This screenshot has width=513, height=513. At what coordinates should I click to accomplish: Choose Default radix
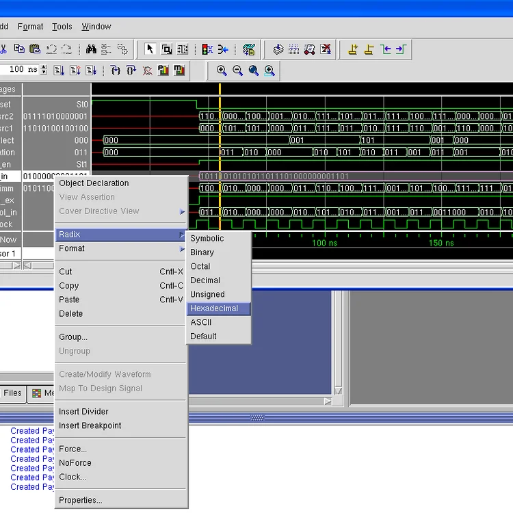tap(219, 337)
